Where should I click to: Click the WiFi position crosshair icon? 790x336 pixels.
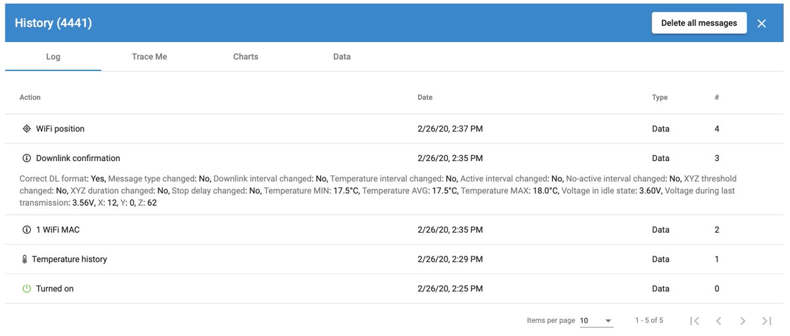click(26, 129)
